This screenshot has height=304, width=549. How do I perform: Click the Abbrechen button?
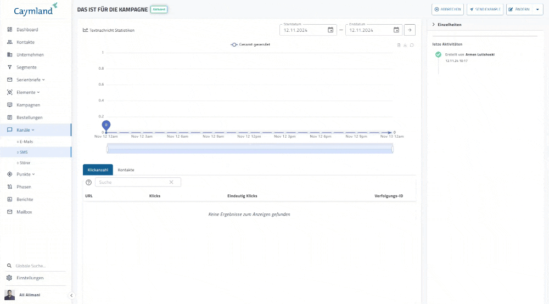(x=447, y=9)
